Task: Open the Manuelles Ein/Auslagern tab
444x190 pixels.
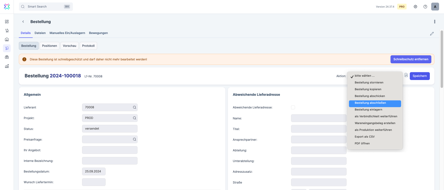Action: pos(67,33)
